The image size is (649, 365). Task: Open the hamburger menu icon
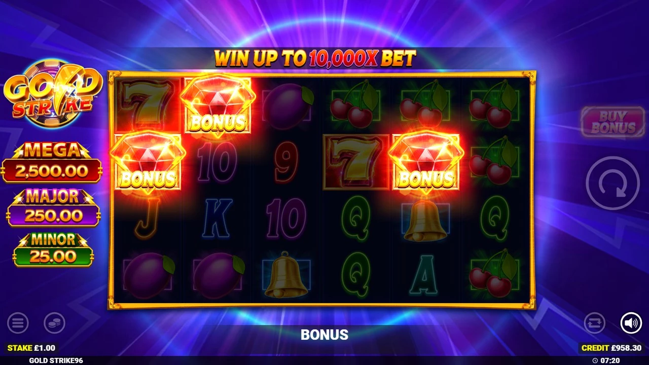[x=18, y=323]
